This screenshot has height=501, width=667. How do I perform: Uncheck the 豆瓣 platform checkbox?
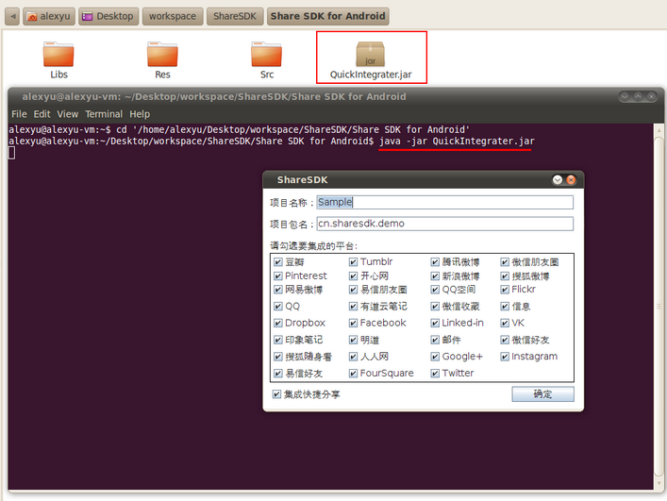(x=277, y=262)
